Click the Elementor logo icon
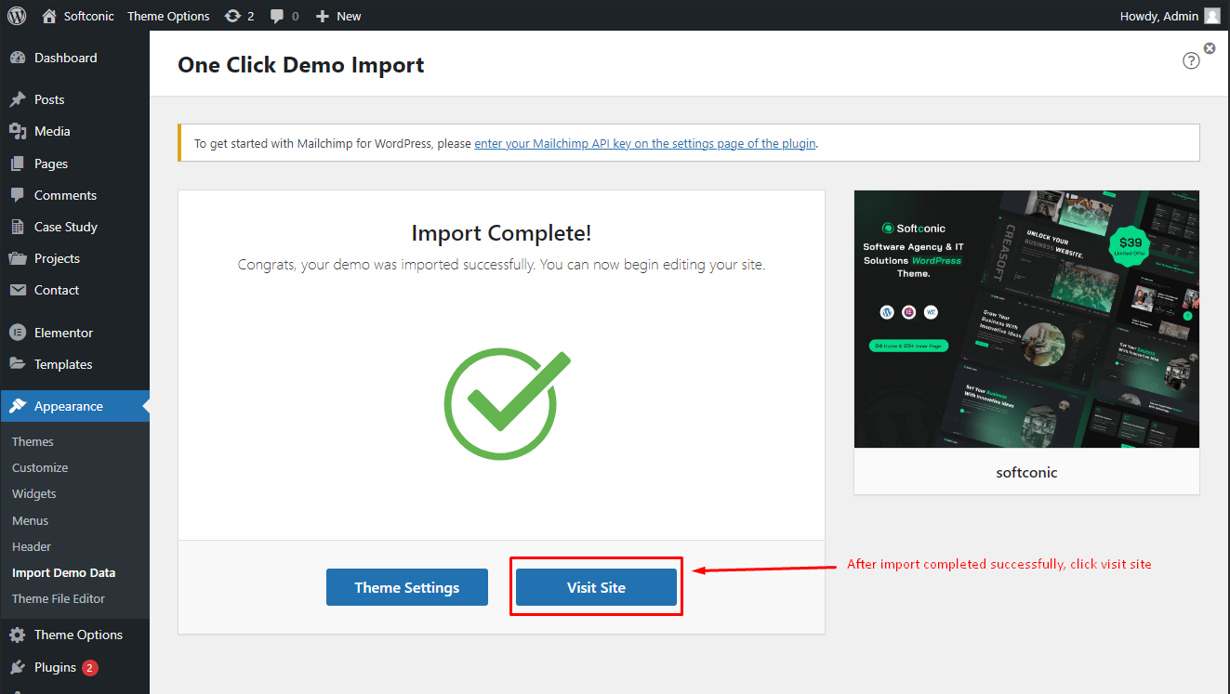 (x=18, y=333)
